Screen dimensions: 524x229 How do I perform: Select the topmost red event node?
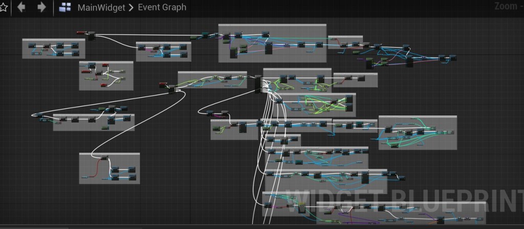coord(81,33)
